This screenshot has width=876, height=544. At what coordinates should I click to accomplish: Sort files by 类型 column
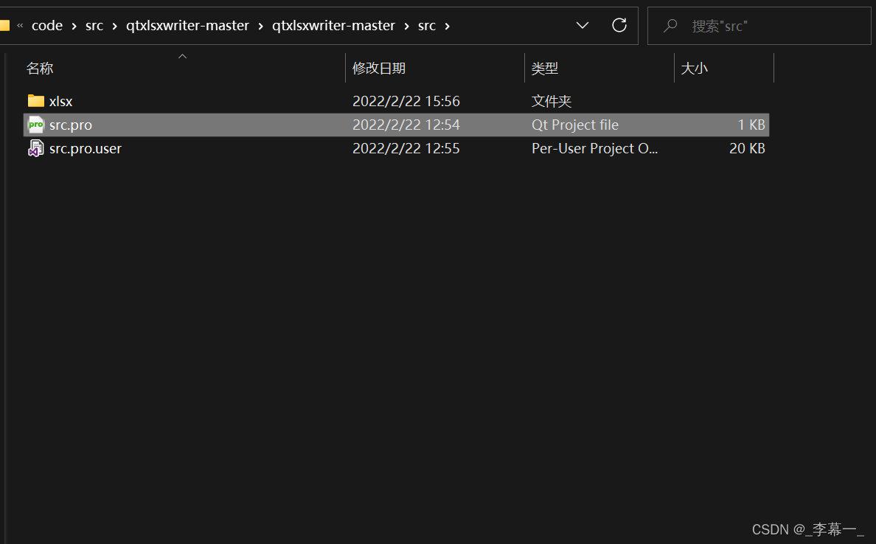tap(545, 68)
